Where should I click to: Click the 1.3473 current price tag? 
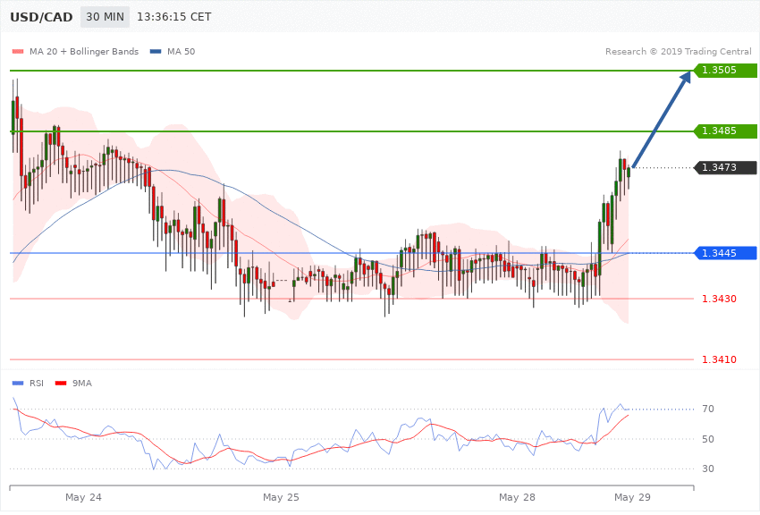point(725,167)
